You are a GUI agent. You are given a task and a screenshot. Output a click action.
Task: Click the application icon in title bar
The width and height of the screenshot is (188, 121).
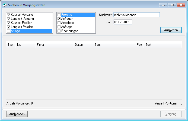tap(4, 5)
